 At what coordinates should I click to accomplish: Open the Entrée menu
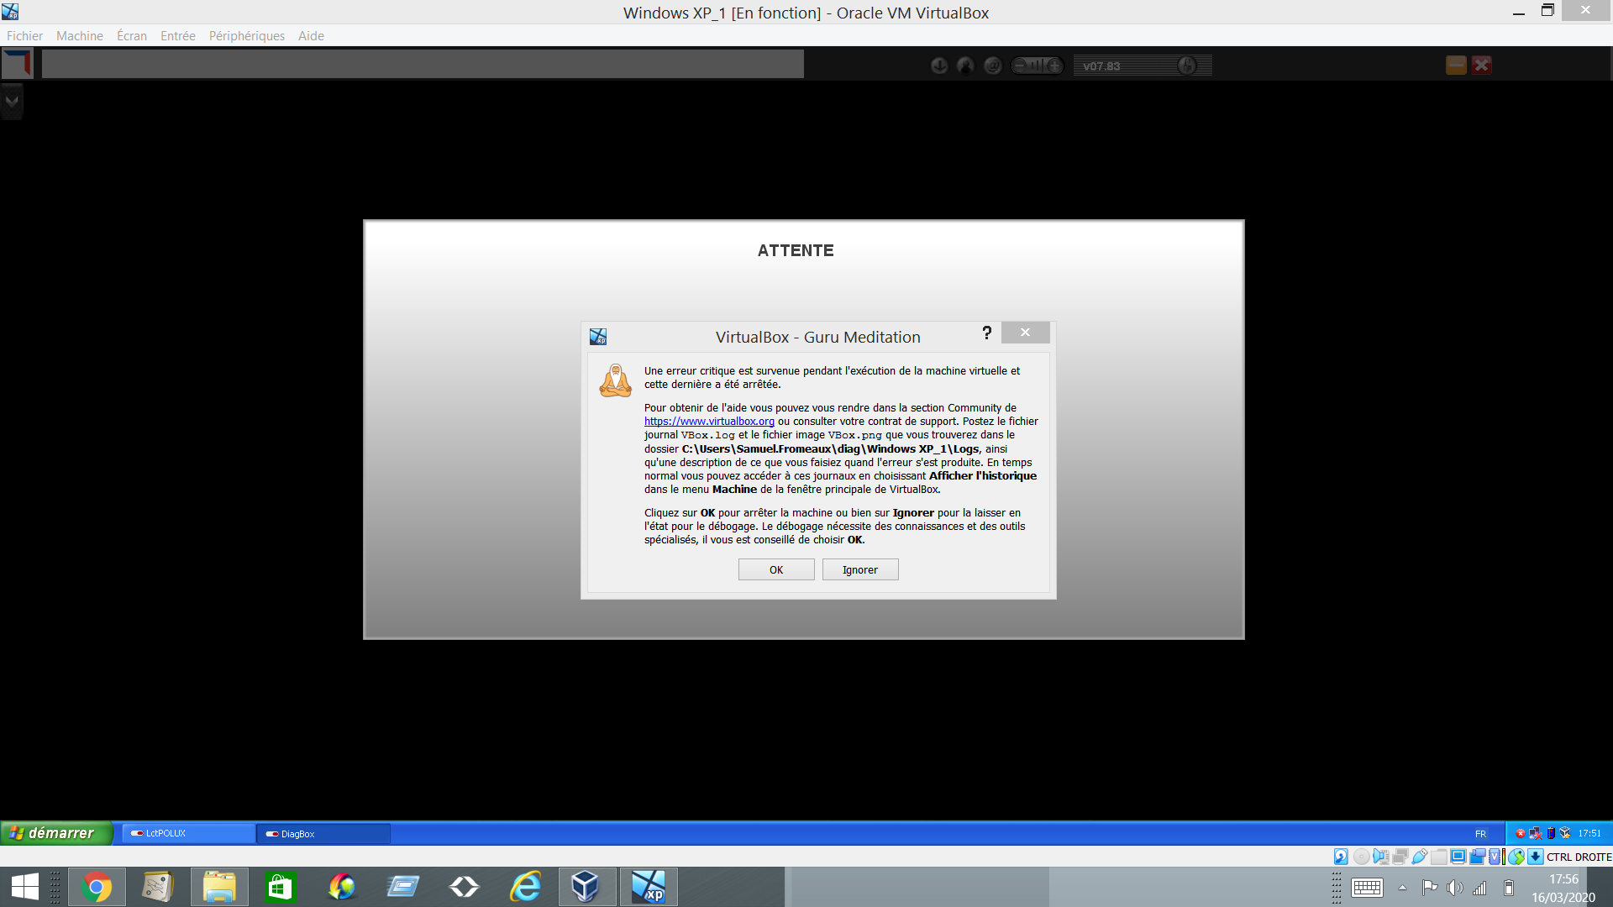pos(178,35)
